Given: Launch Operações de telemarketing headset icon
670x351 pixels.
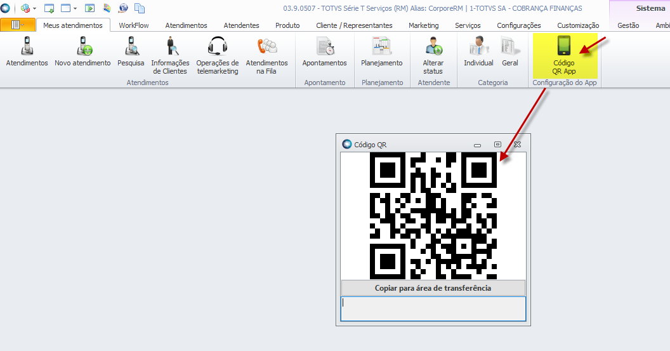Looking at the screenshot, I should coord(218,46).
